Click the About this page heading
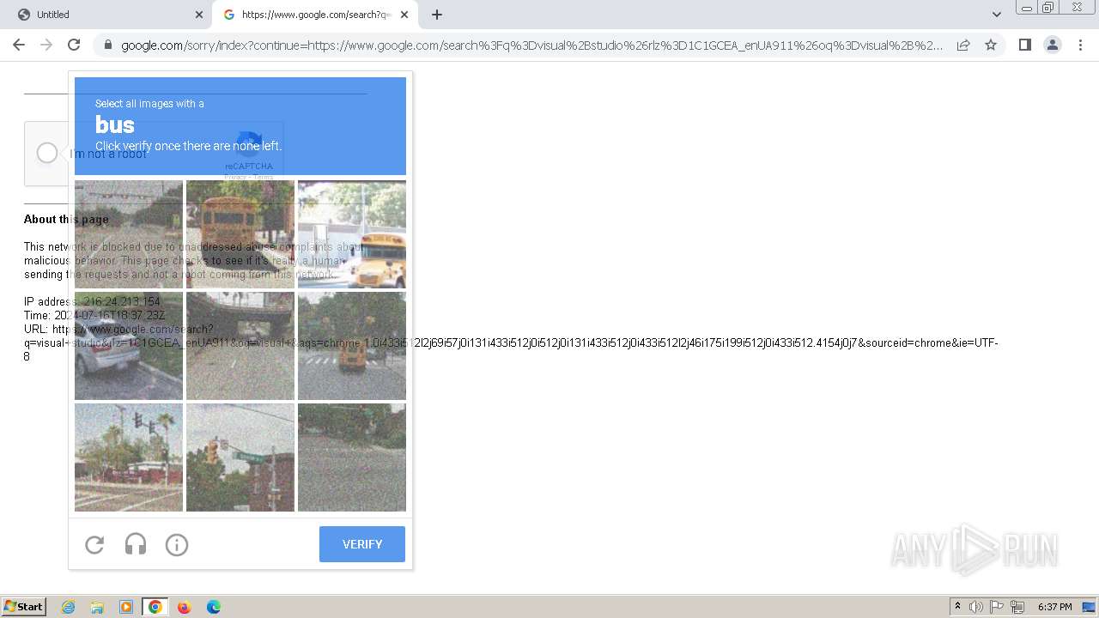This screenshot has height=618, width=1099. click(x=66, y=219)
